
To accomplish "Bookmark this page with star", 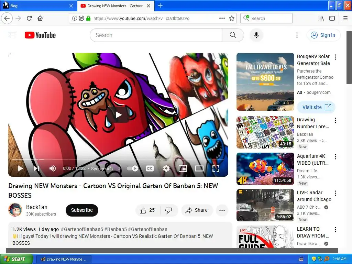I will click(x=232, y=18).
